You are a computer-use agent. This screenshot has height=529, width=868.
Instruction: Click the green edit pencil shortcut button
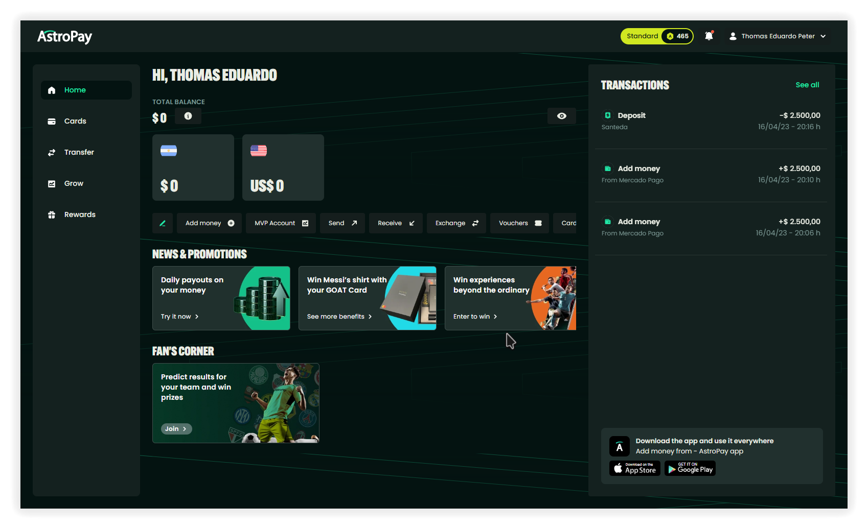(163, 223)
